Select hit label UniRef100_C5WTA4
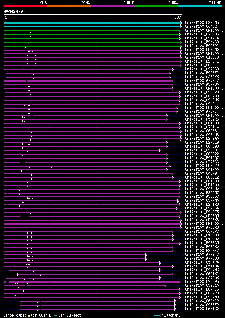The width and height of the screenshot is (225, 318). [x=202, y=266]
